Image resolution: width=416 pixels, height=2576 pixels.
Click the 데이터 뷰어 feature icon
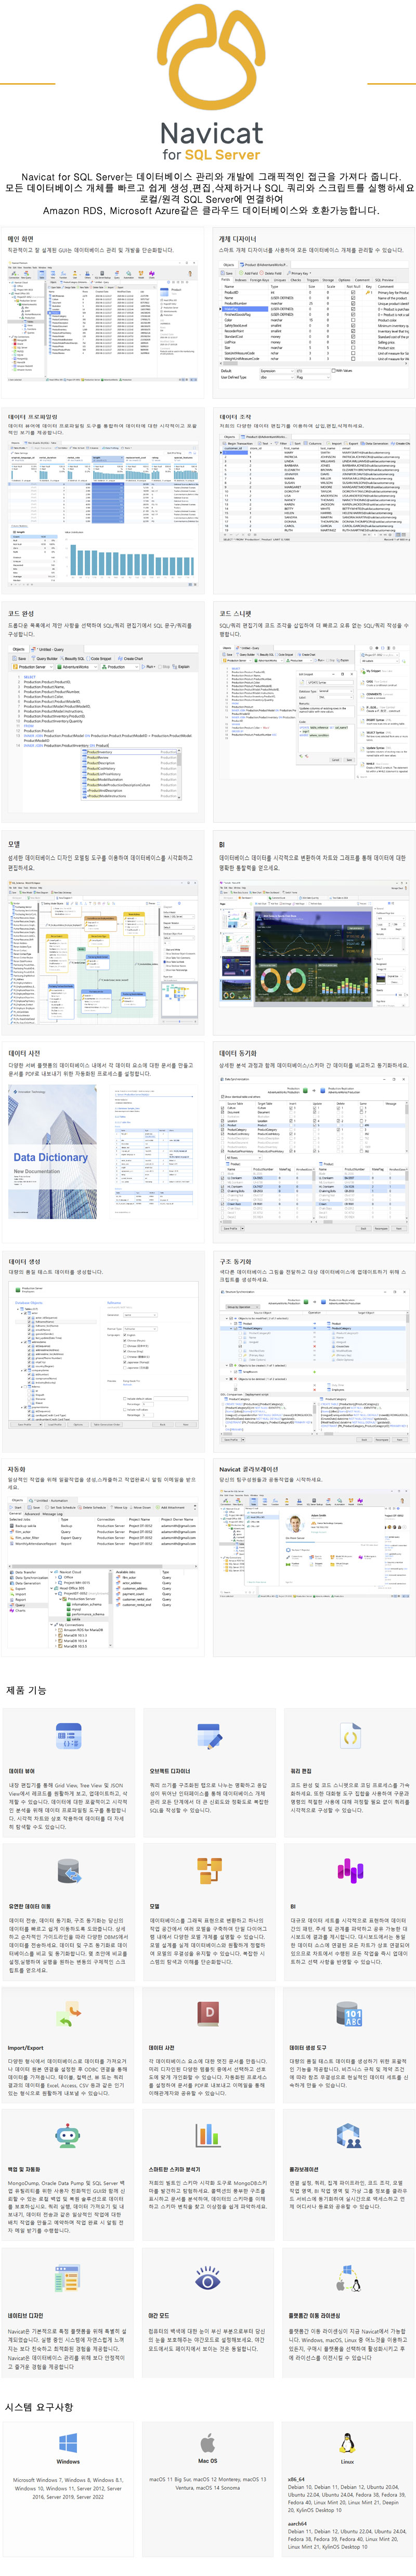(68, 1735)
